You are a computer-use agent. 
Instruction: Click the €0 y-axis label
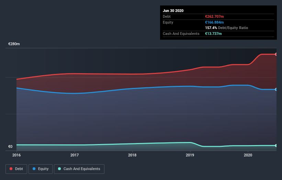pos(10,146)
